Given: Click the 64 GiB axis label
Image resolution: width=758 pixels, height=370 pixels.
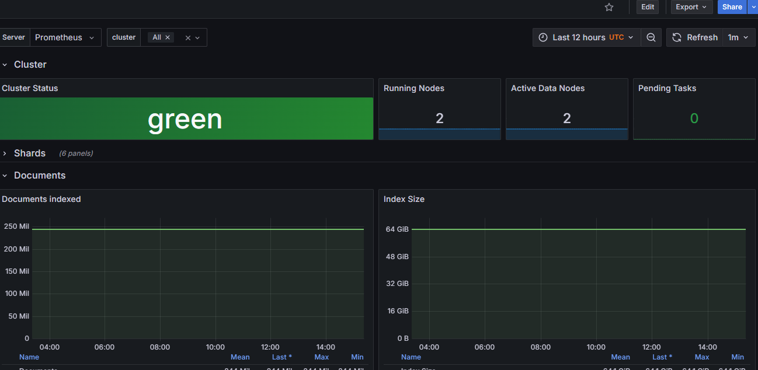Looking at the screenshot, I should click(x=397, y=229).
